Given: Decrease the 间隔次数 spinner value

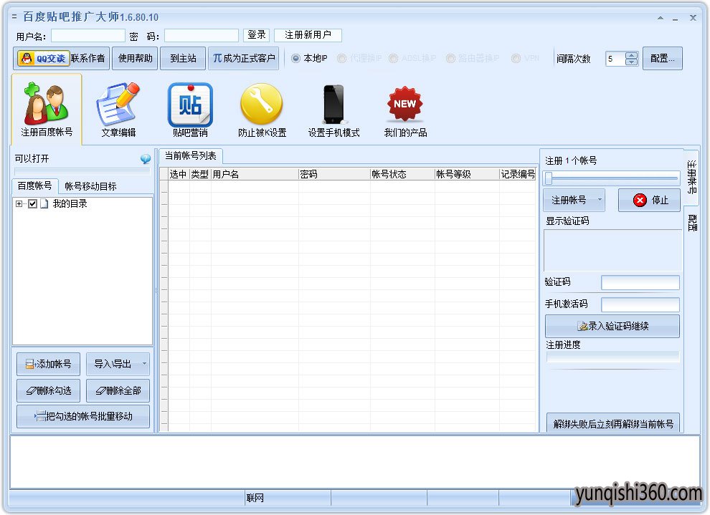Looking at the screenshot, I should pyautogui.click(x=631, y=62).
